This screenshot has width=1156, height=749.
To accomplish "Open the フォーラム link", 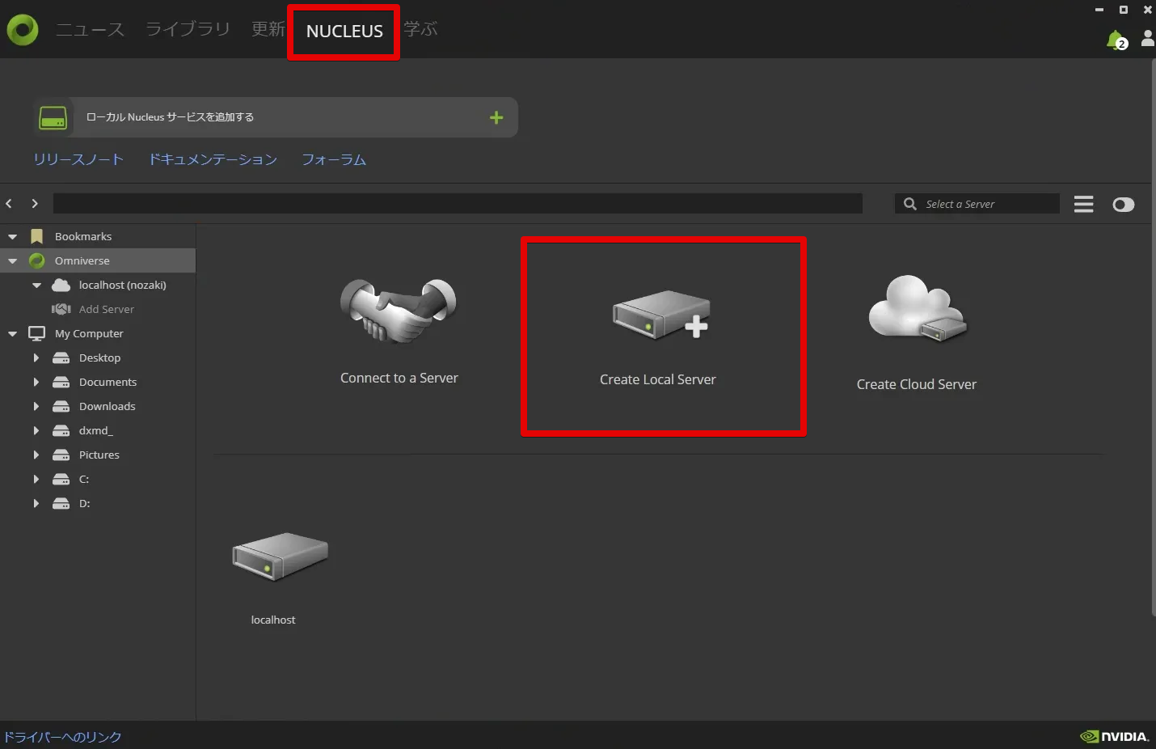I will [x=334, y=159].
